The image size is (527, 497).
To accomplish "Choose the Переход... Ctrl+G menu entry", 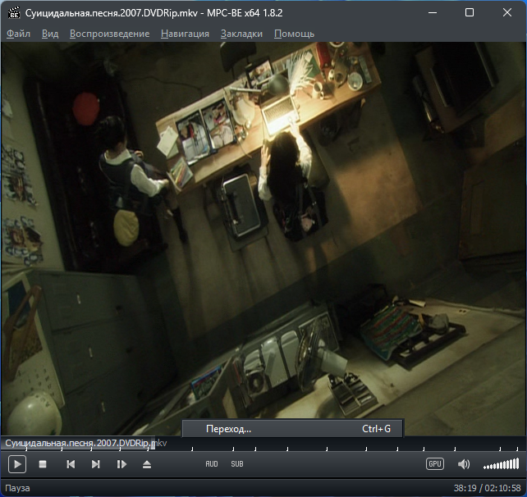I will [x=292, y=429].
